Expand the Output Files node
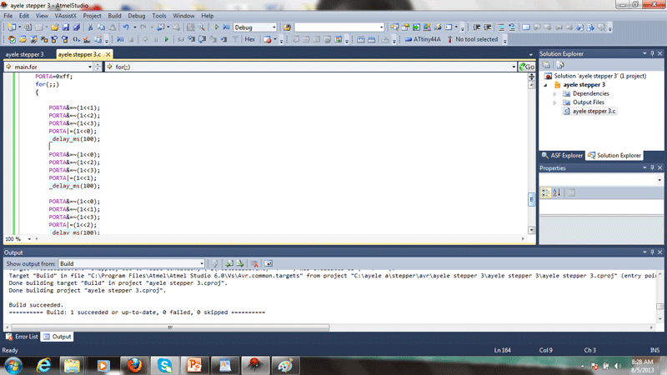The width and height of the screenshot is (667, 375). tap(554, 102)
